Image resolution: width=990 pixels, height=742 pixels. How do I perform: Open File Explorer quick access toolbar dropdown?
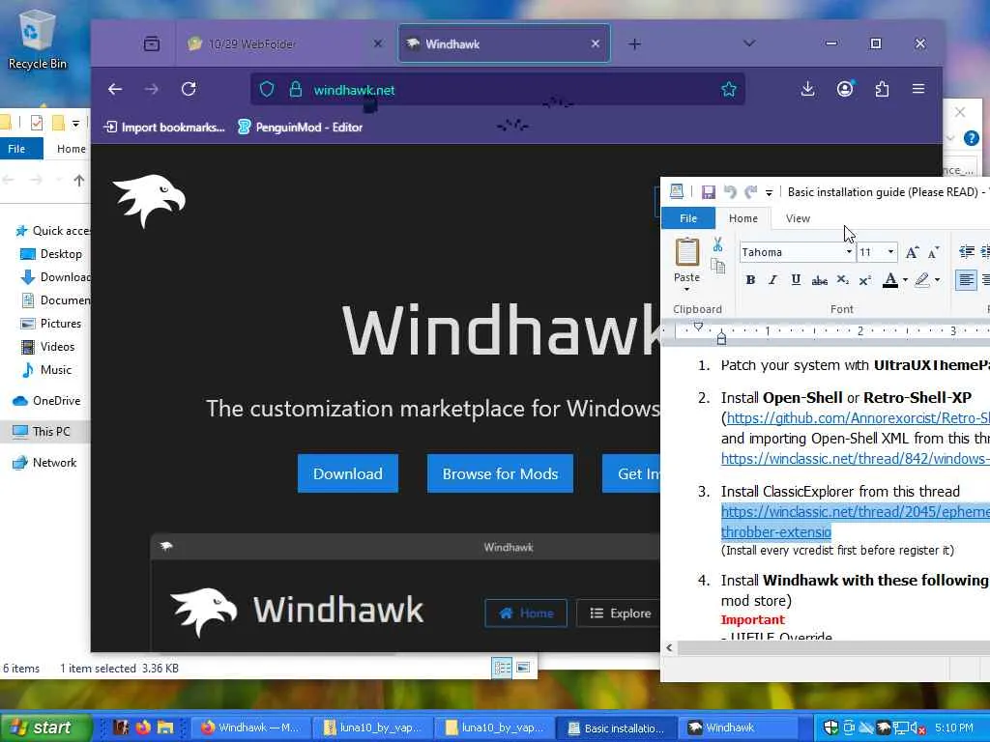(x=75, y=123)
